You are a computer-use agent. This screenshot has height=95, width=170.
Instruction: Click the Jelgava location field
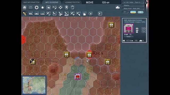[x=133, y=5]
